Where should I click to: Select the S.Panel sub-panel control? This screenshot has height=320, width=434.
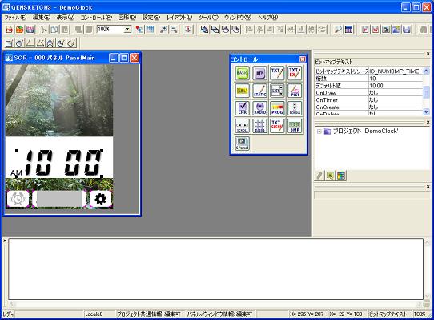pyautogui.click(x=242, y=144)
